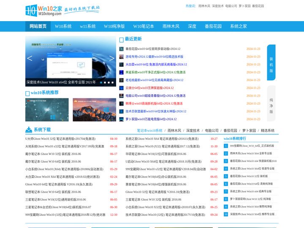The height and width of the screenshot is (228, 304).
Task: Click the 系统下载 download icon
Action: [29, 130]
